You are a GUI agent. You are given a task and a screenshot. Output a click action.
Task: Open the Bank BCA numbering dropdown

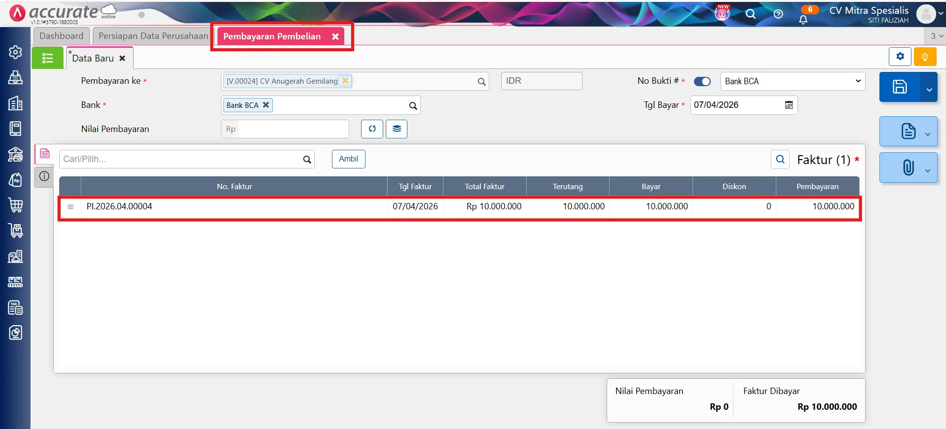[x=793, y=81]
